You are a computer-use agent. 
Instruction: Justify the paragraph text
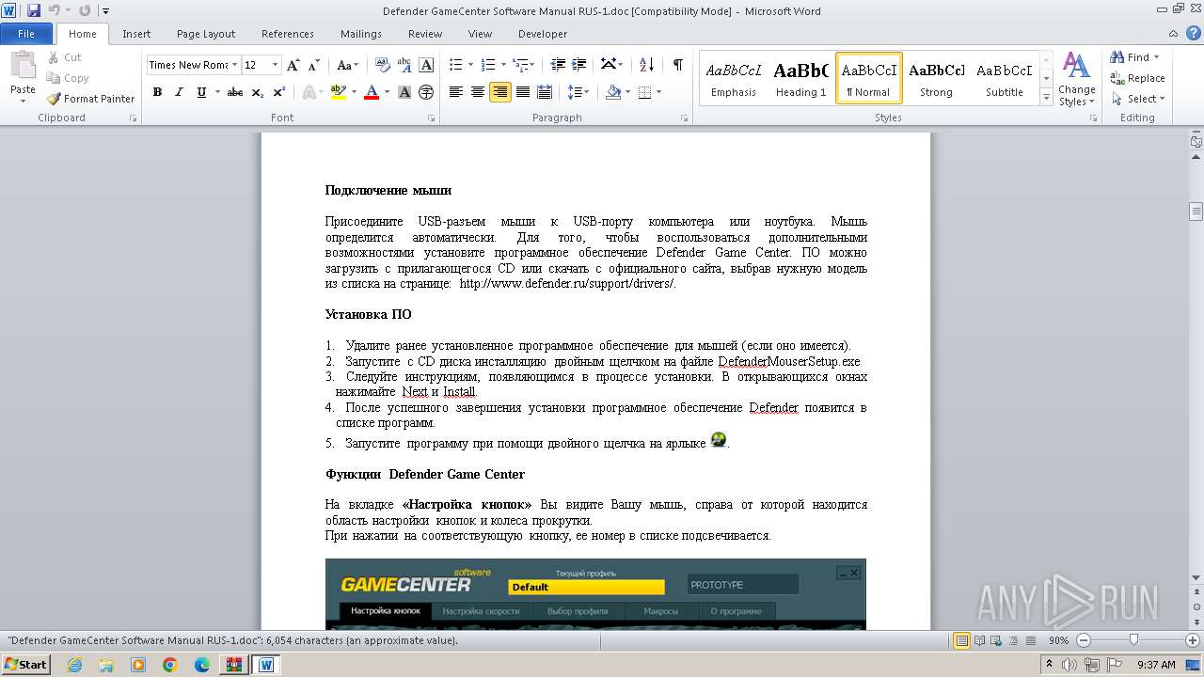522,92
